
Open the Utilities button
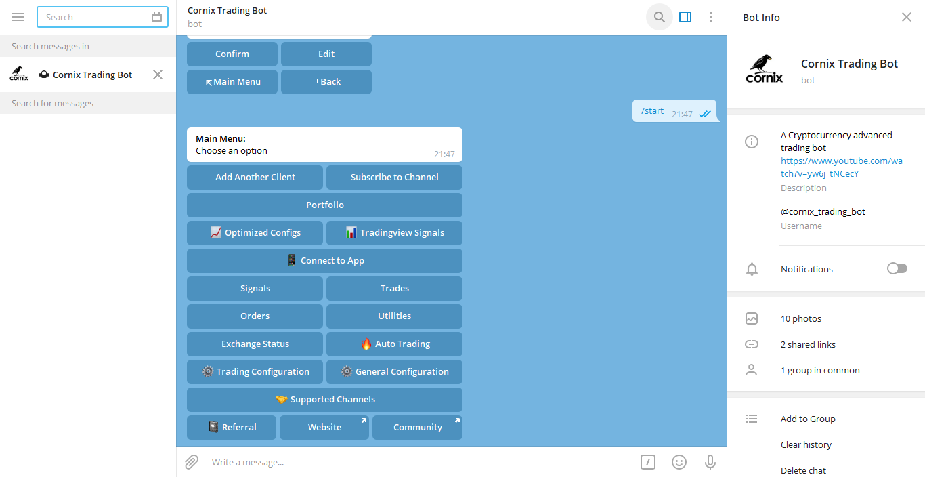point(394,316)
